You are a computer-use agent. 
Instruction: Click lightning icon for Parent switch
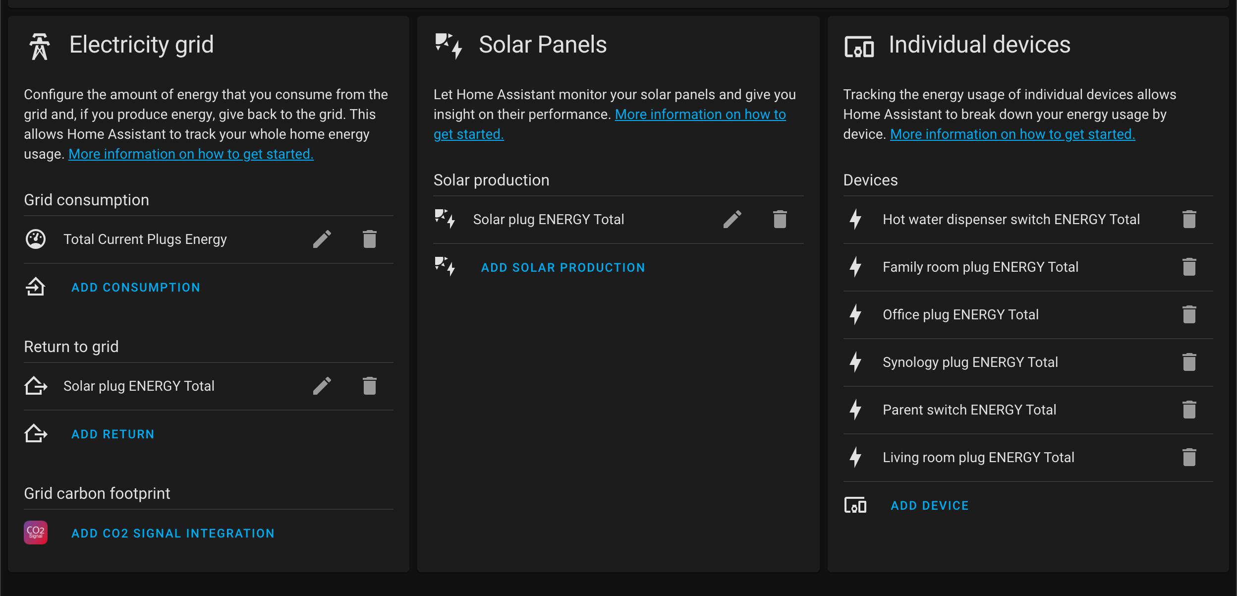tap(855, 410)
